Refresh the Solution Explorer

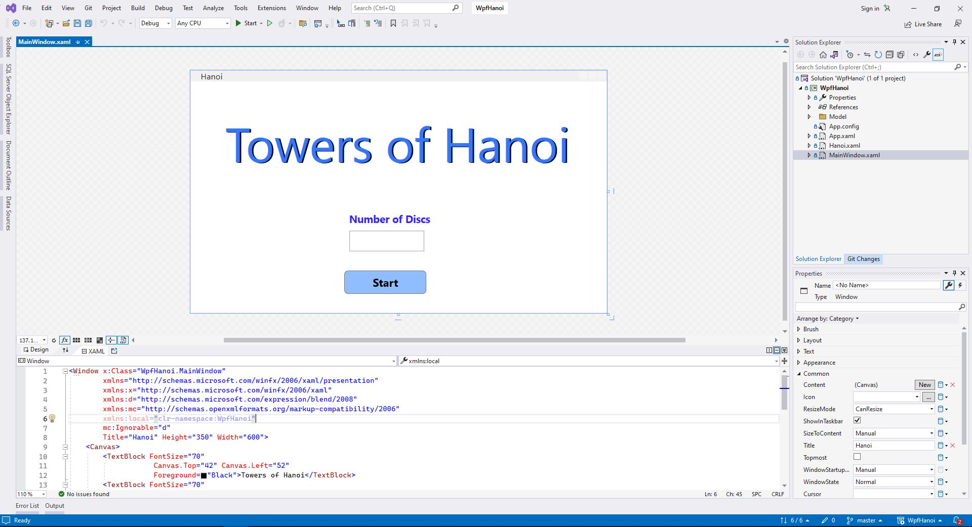click(x=878, y=55)
